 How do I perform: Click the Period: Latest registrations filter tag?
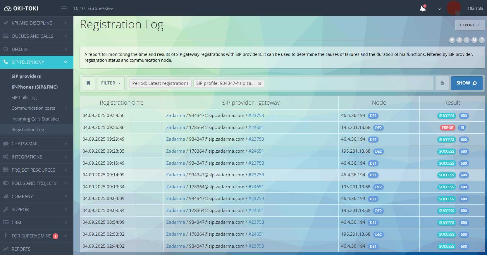coord(160,83)
